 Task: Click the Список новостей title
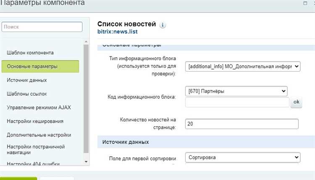click(126, 24)
